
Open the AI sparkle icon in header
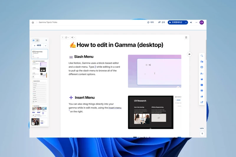click(x=191, y=22)
